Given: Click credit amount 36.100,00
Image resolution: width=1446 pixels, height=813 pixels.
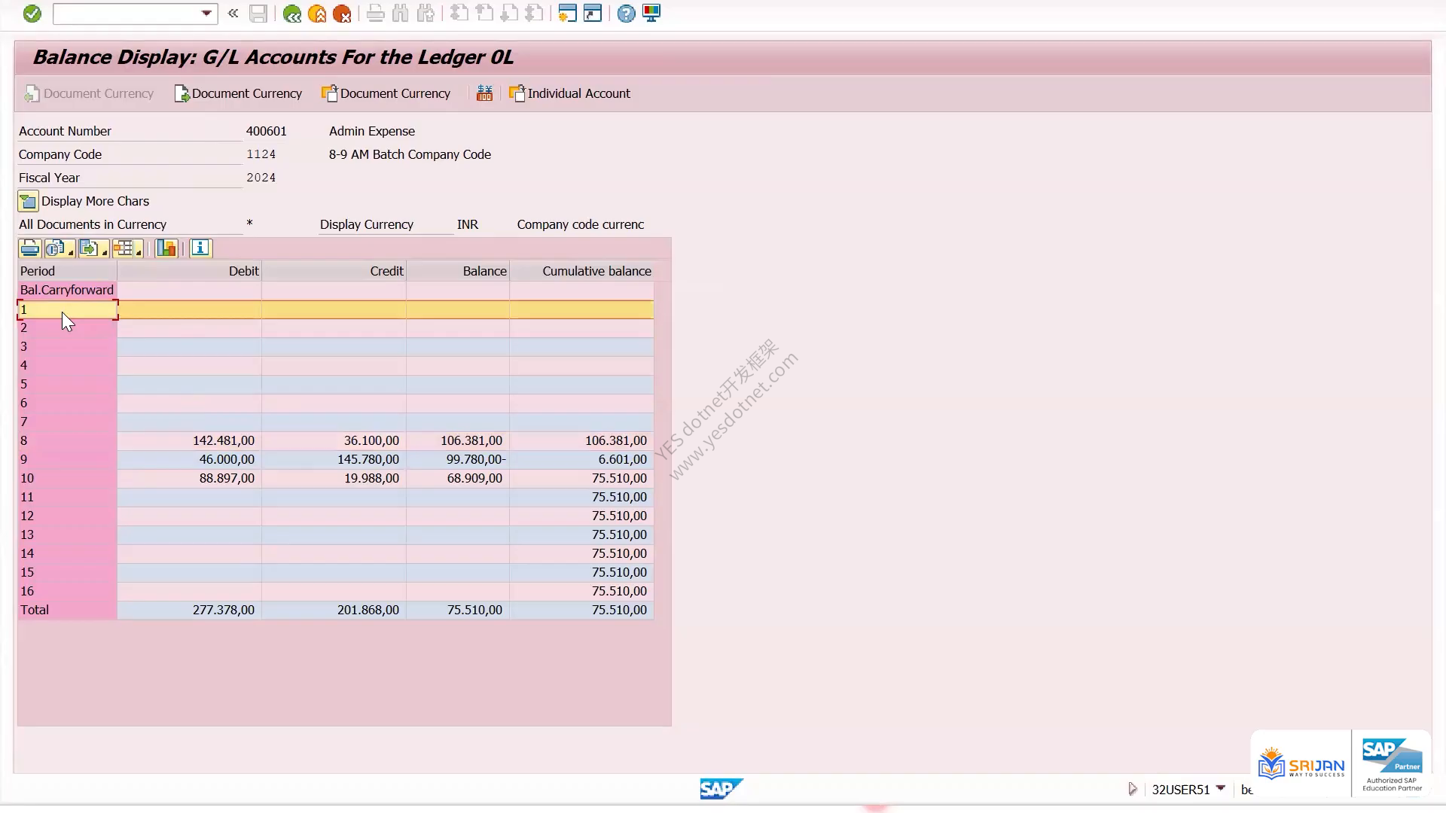Looking at the screenshot, I should [x=371, y=440].
